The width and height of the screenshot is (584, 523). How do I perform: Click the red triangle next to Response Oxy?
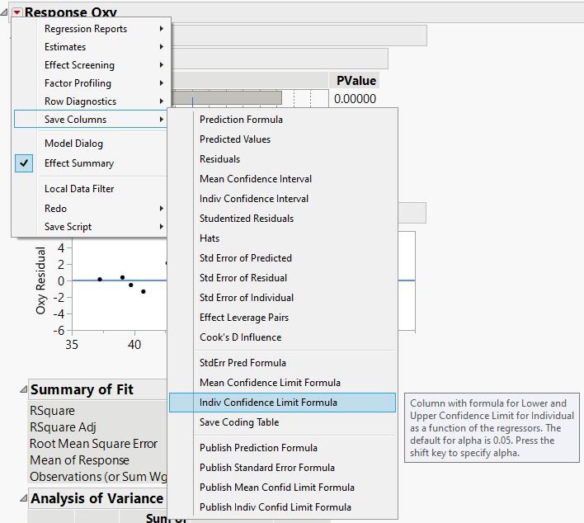pyautogui.click(x=16, y=12)
